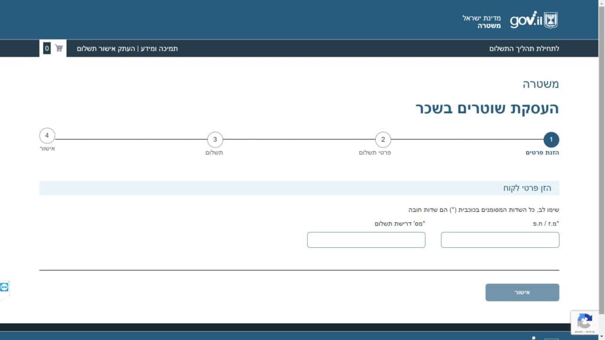Click לתחילת תהליך התשלום in the navigation bar
Screen dimensions: 605x340
[524, 48]
